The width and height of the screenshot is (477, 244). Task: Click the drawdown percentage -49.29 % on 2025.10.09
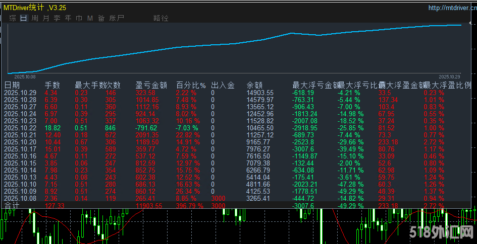pos(350,191)
